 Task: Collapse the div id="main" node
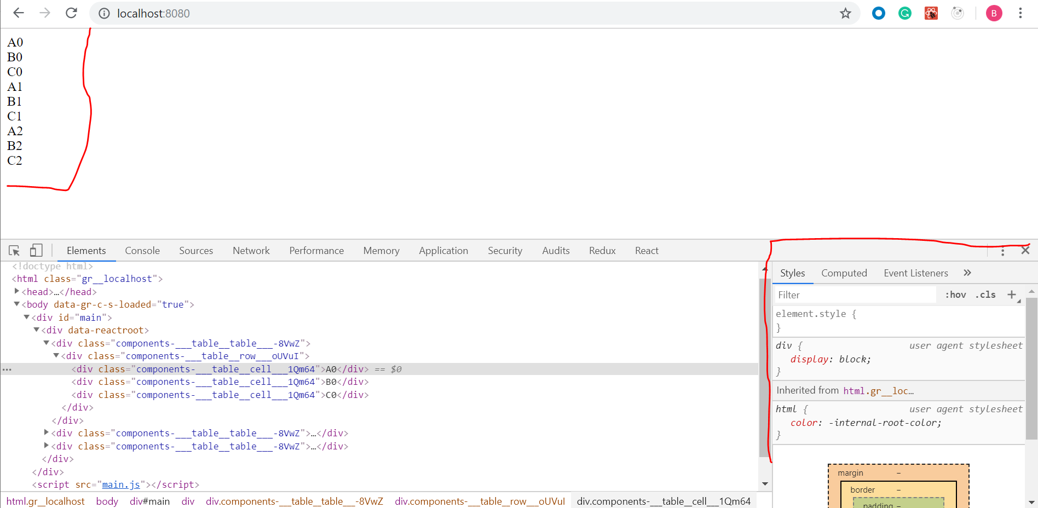click(x=27, y=317)
